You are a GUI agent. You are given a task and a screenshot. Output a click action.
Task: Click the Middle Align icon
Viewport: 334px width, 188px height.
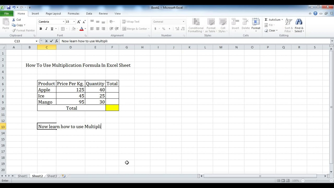coord(98,22)
